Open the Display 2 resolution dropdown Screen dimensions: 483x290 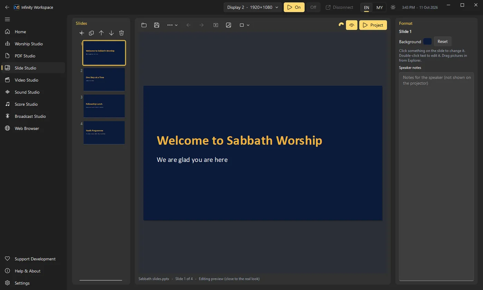click(253, 7)
